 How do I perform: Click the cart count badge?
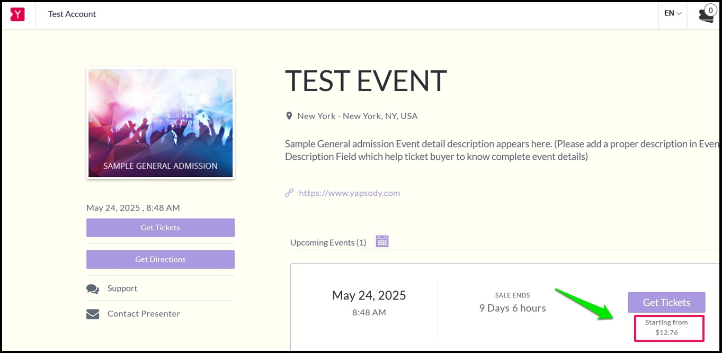coord(710,10)
